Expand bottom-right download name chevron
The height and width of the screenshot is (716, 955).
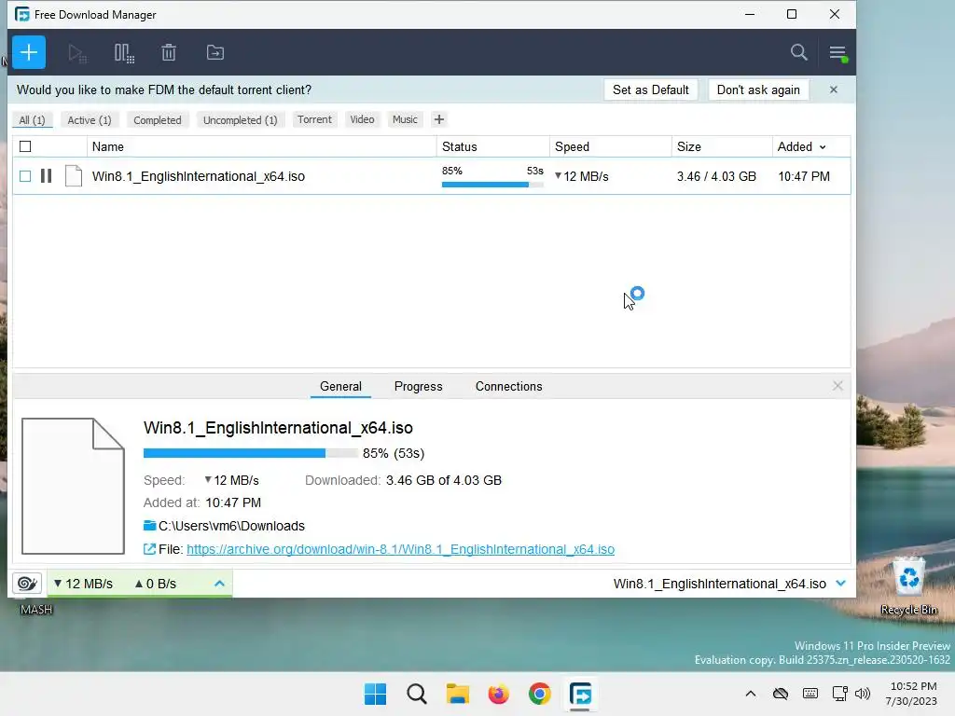(x=841, y=584)
